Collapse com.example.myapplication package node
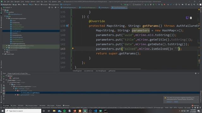 point(7,19)
